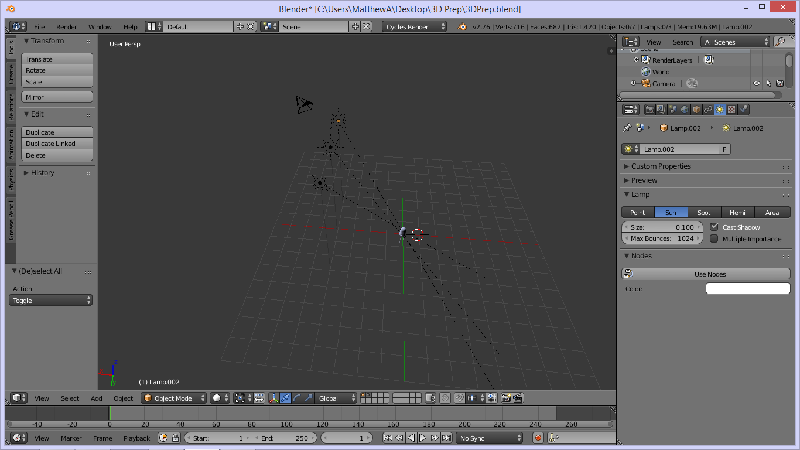Click the Delete button in tool shelf
The height and width of the screenshot is (450, 800).
click(x=57, y=155)
